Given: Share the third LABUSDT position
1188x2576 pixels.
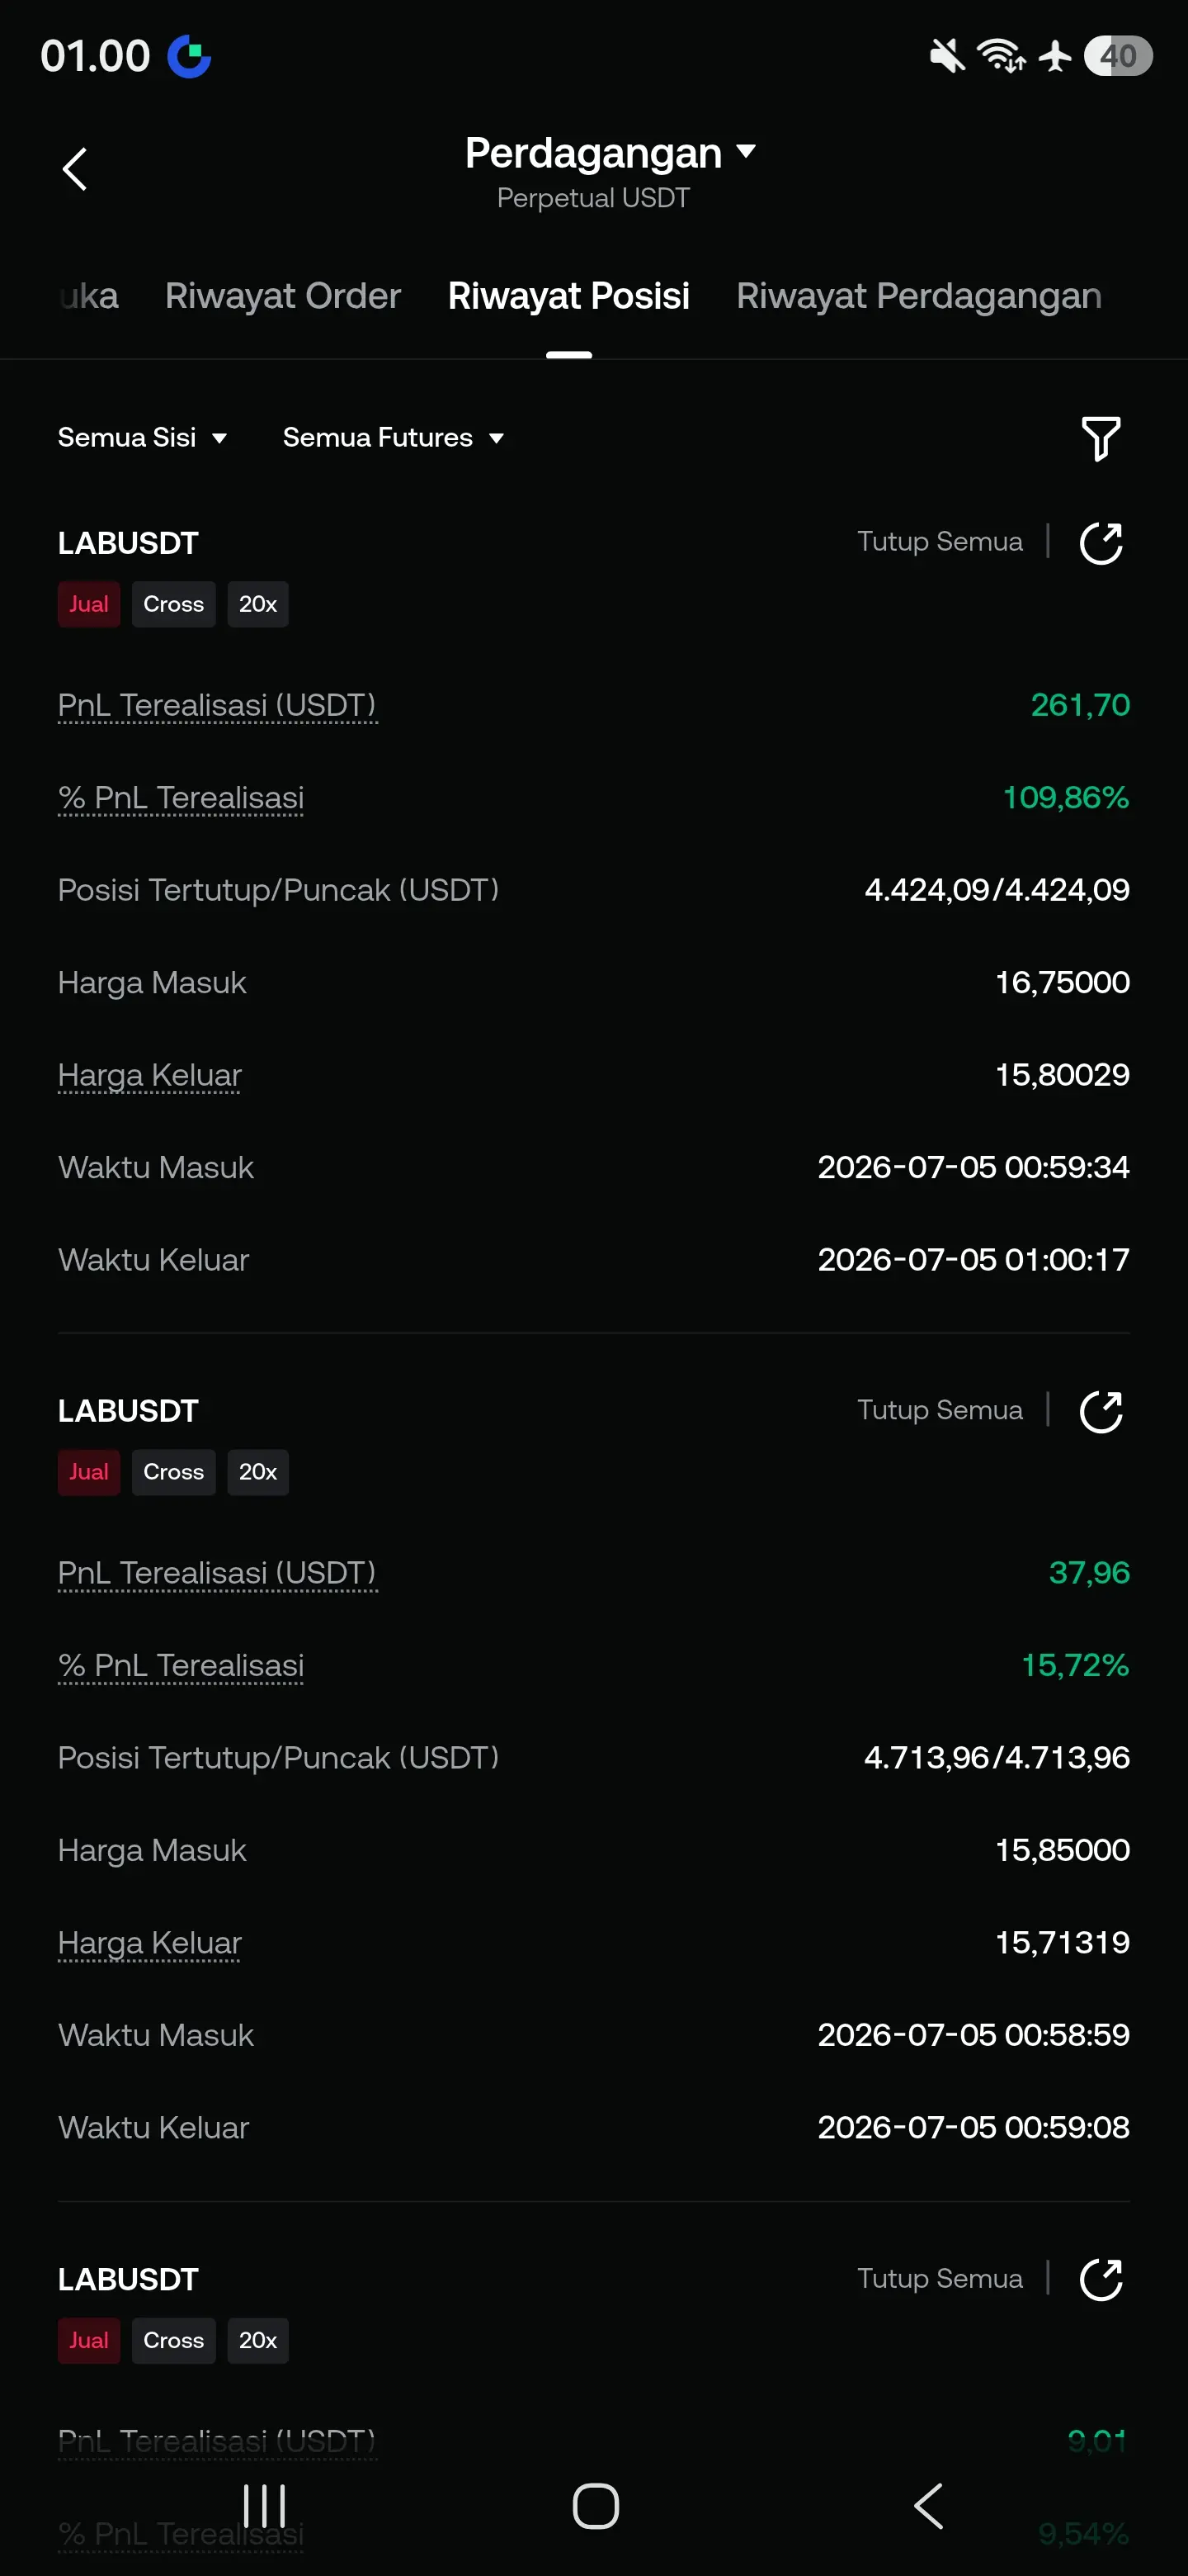Looking at the screenshot, I should click(1101, 2279).
